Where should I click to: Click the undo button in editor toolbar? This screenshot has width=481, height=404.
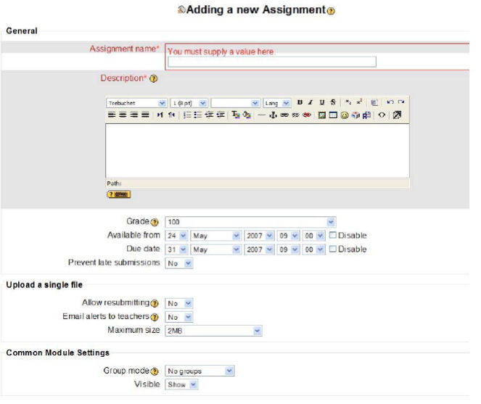click(390, 103)
